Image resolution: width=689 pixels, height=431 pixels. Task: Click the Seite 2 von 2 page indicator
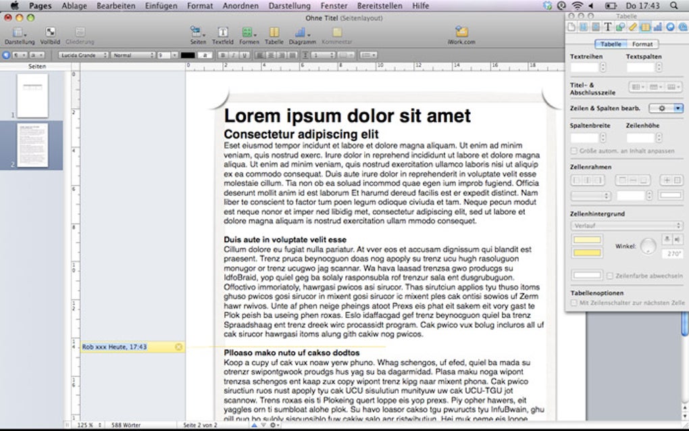(200, 426)
